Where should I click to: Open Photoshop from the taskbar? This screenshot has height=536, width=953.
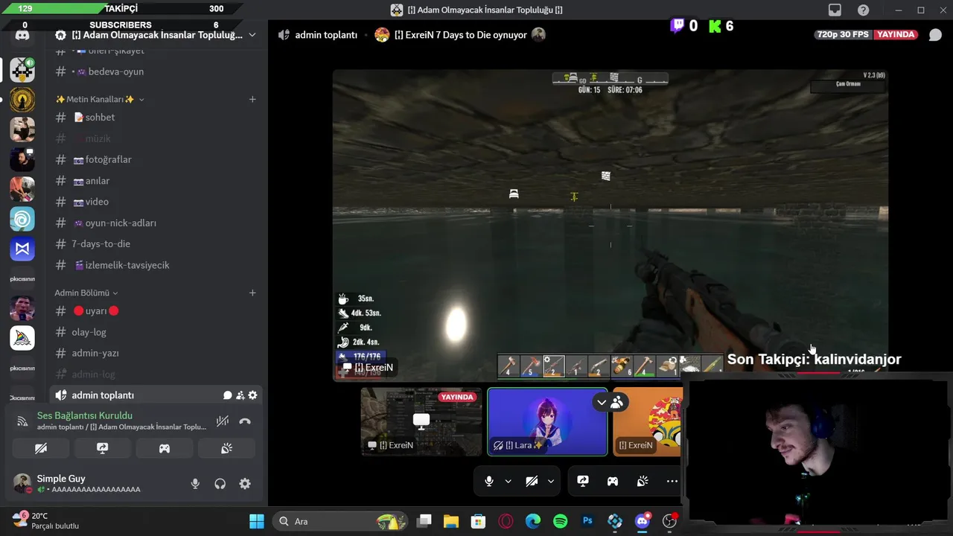(587, 521)
